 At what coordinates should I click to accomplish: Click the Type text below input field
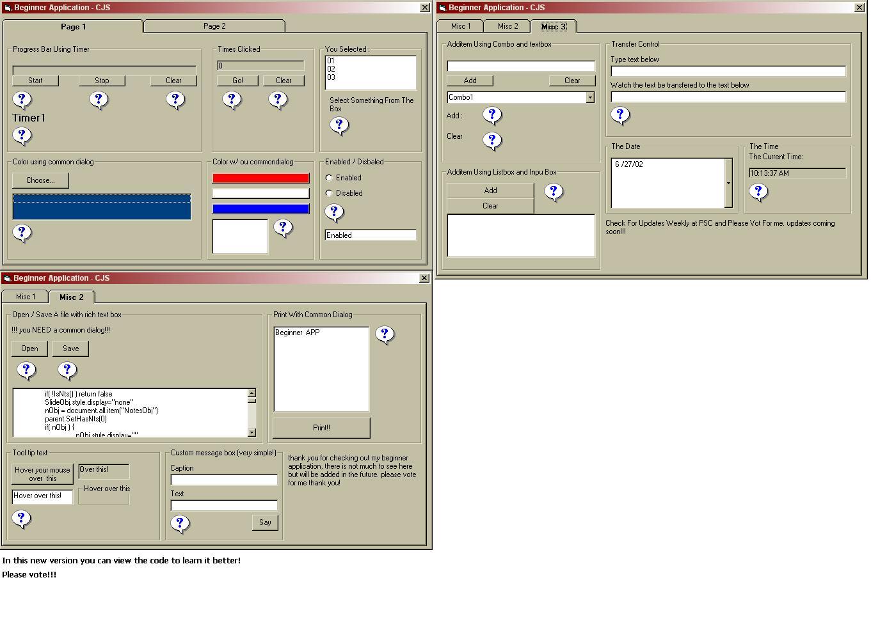point(728,71)
